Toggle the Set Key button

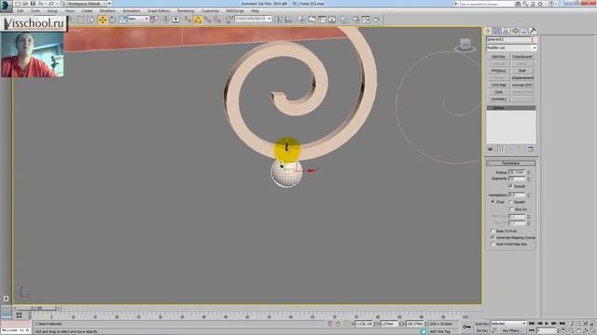(481, 331)
